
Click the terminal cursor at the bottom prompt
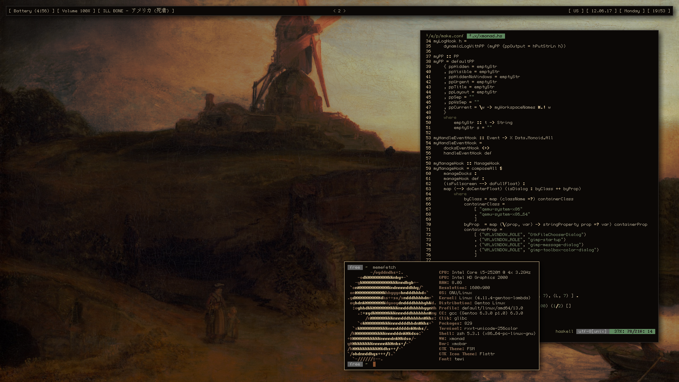(374, 364)
